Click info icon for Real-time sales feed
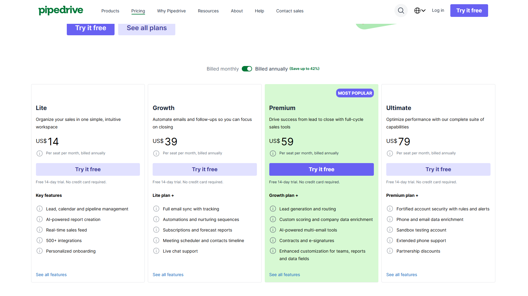This screenshot has height=296, width=528. pos(40,230)
